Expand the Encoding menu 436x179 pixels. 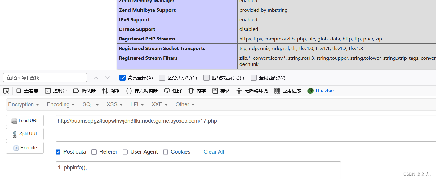pos(60,104)
